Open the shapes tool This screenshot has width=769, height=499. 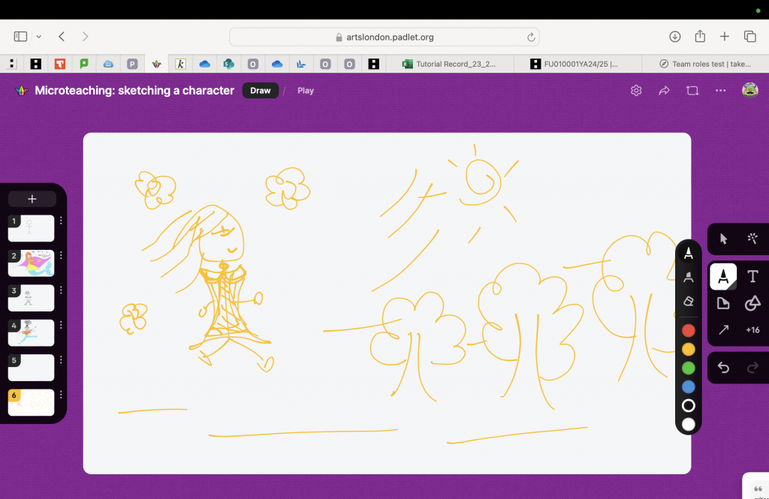(752, 303)
